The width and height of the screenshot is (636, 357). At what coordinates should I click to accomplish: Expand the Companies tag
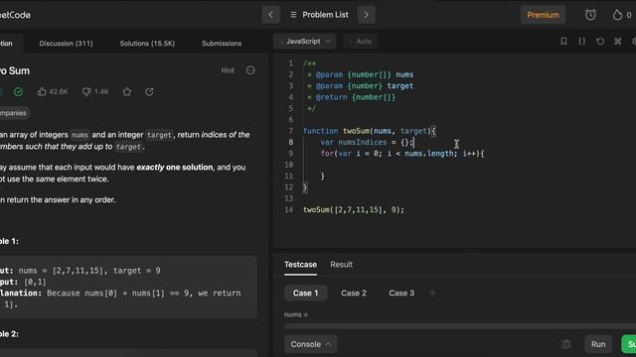pos(14,113)
